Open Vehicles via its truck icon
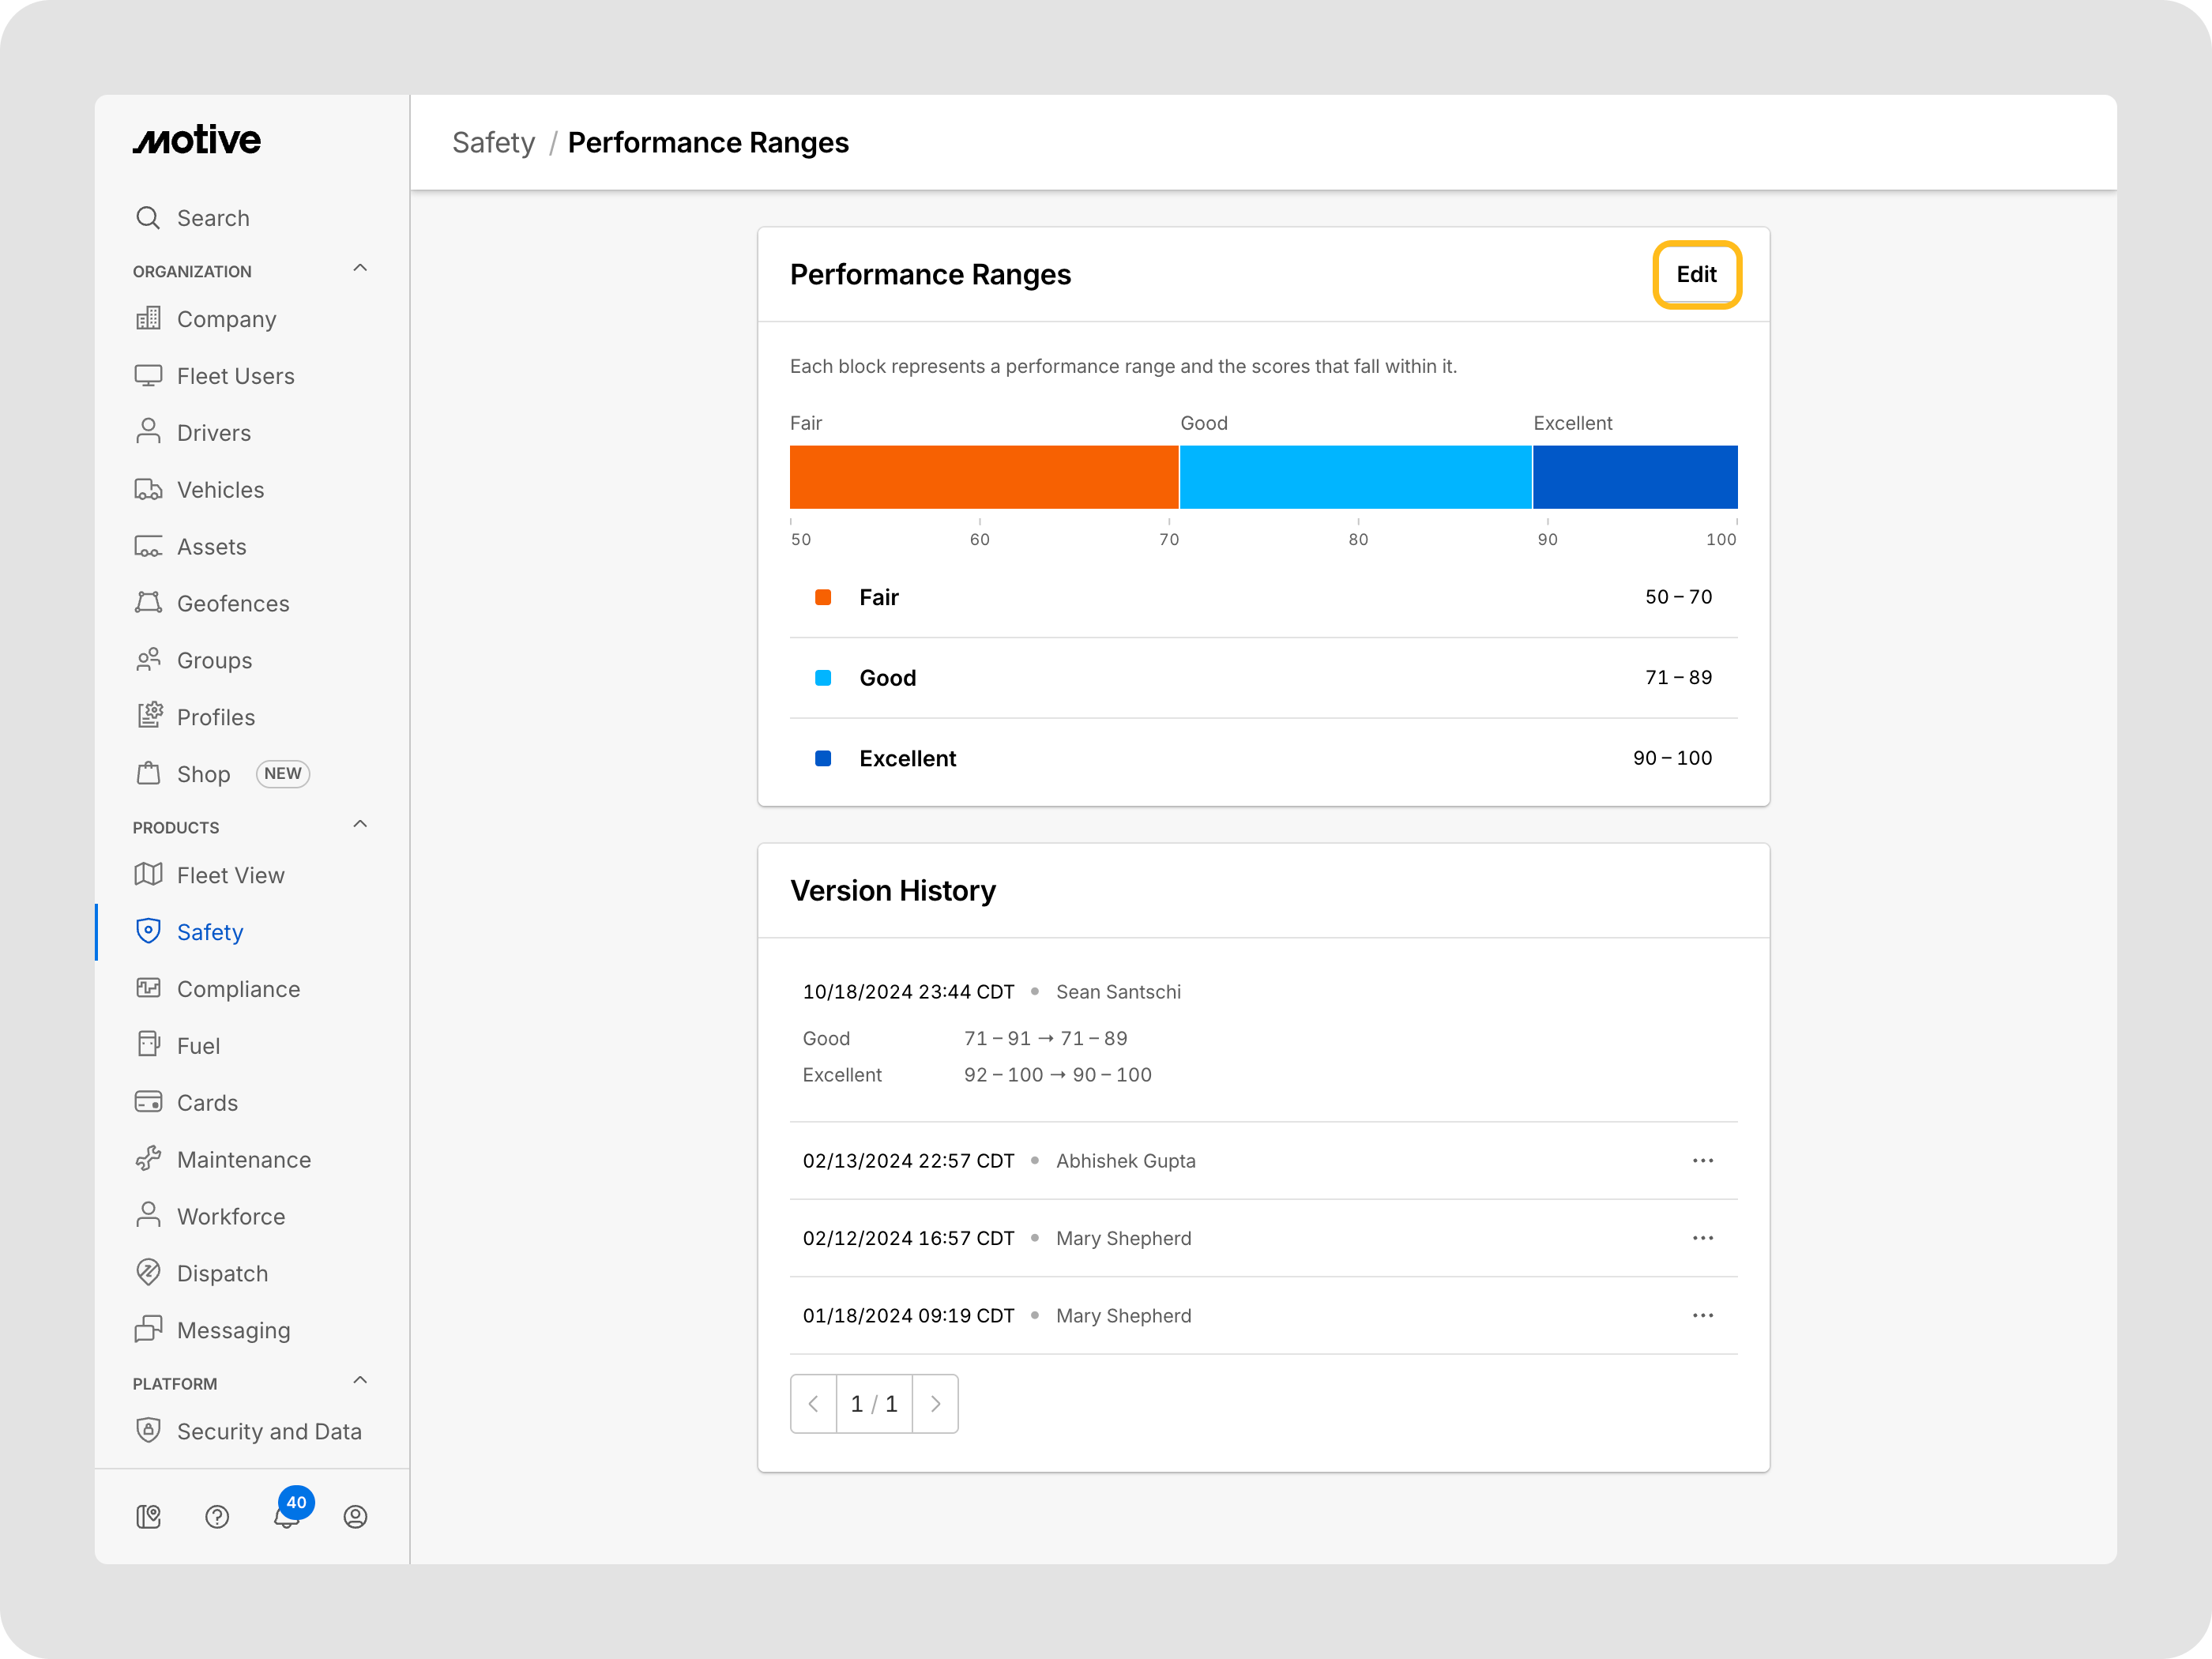2212x1659 pixels. (148, 490)
